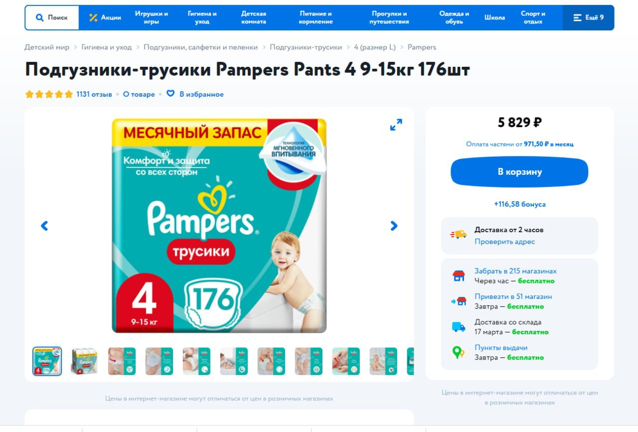
Task: Open the Проверить адрес link
Action: pos(504,242)
